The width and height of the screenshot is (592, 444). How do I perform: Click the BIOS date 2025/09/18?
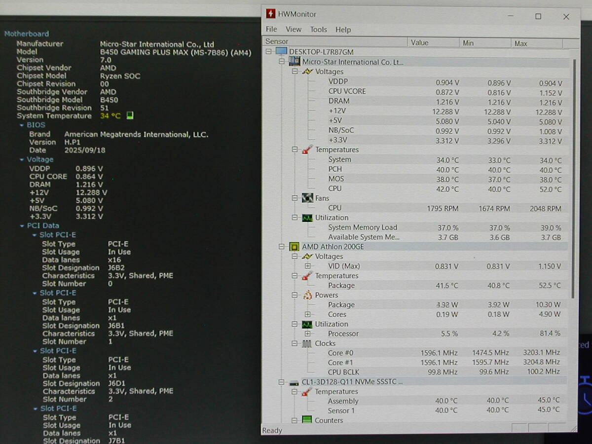pos(85,150)
